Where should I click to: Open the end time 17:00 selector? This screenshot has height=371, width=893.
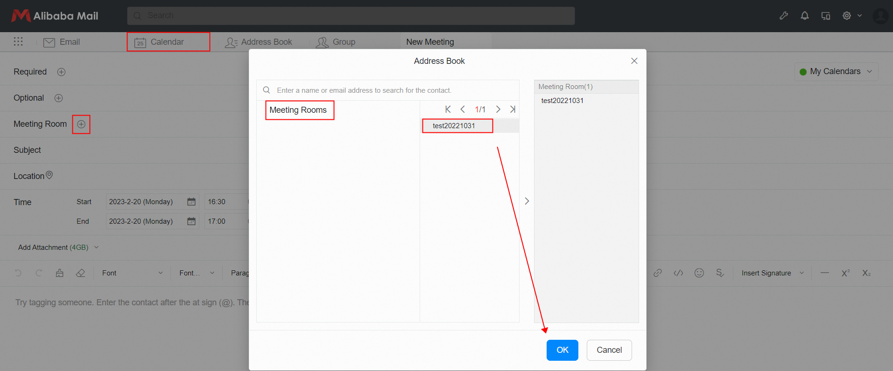tap(226, 221)
